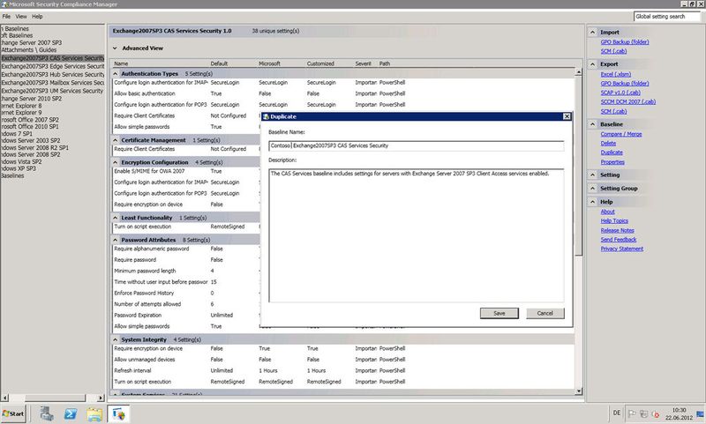
Task: Select 'Minimum password length' setting row
Action: 186,271
